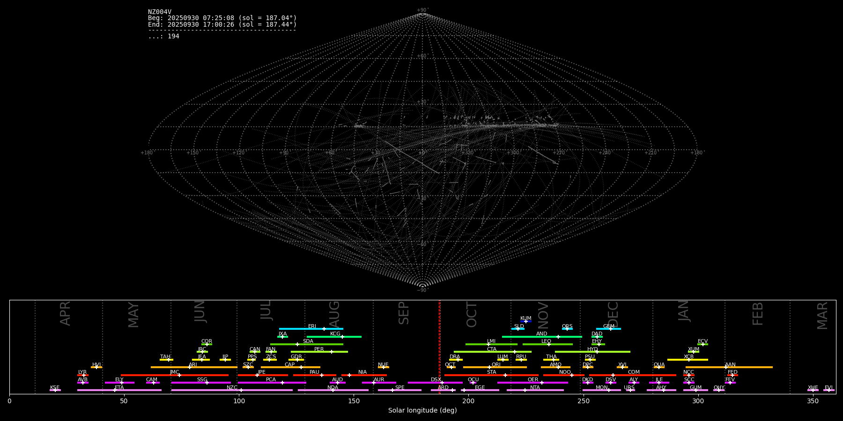843x421 pixels.
Task: Select the URS peak marker
Action: (x=630, y=390)
